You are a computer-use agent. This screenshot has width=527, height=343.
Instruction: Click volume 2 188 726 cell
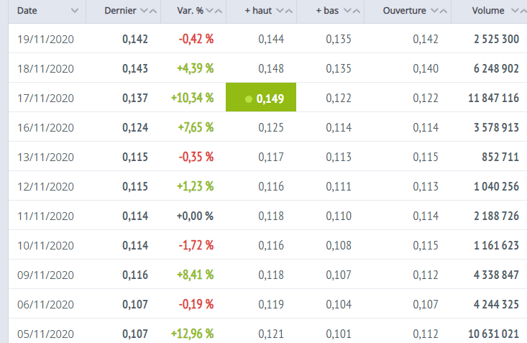point(496,216)
